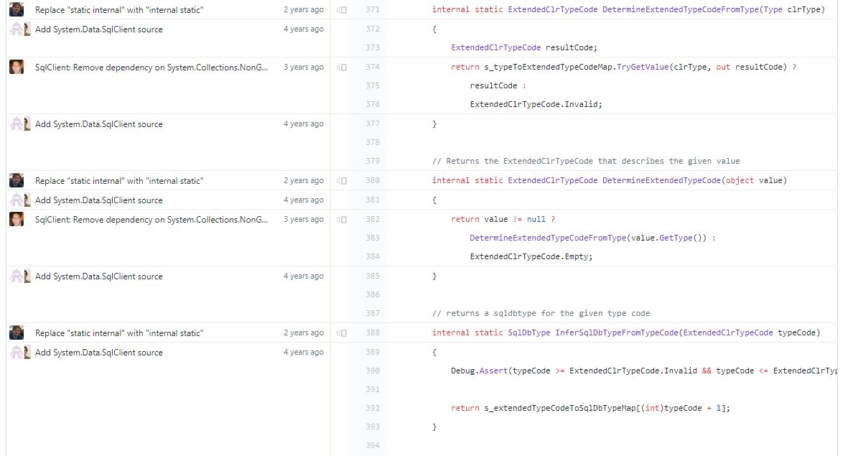This screenshot has width=848, height=456.
Task: Select line number 390
Action: 373,371
